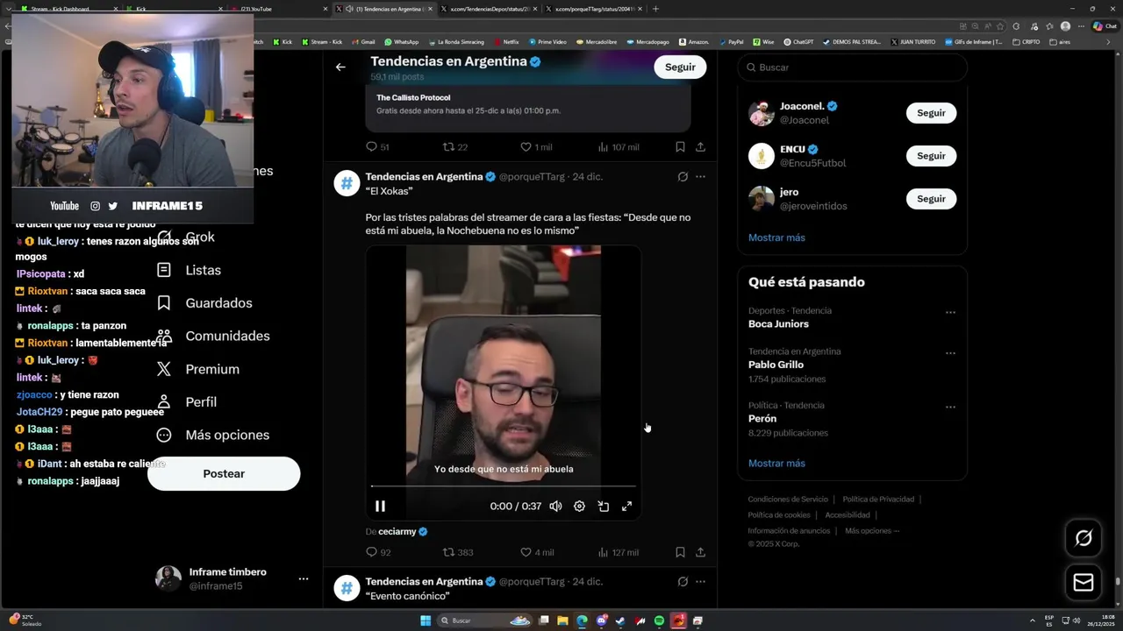1123x631 pixels.
Task: Open Perfil in the sidebar
Action: [187, 401]
